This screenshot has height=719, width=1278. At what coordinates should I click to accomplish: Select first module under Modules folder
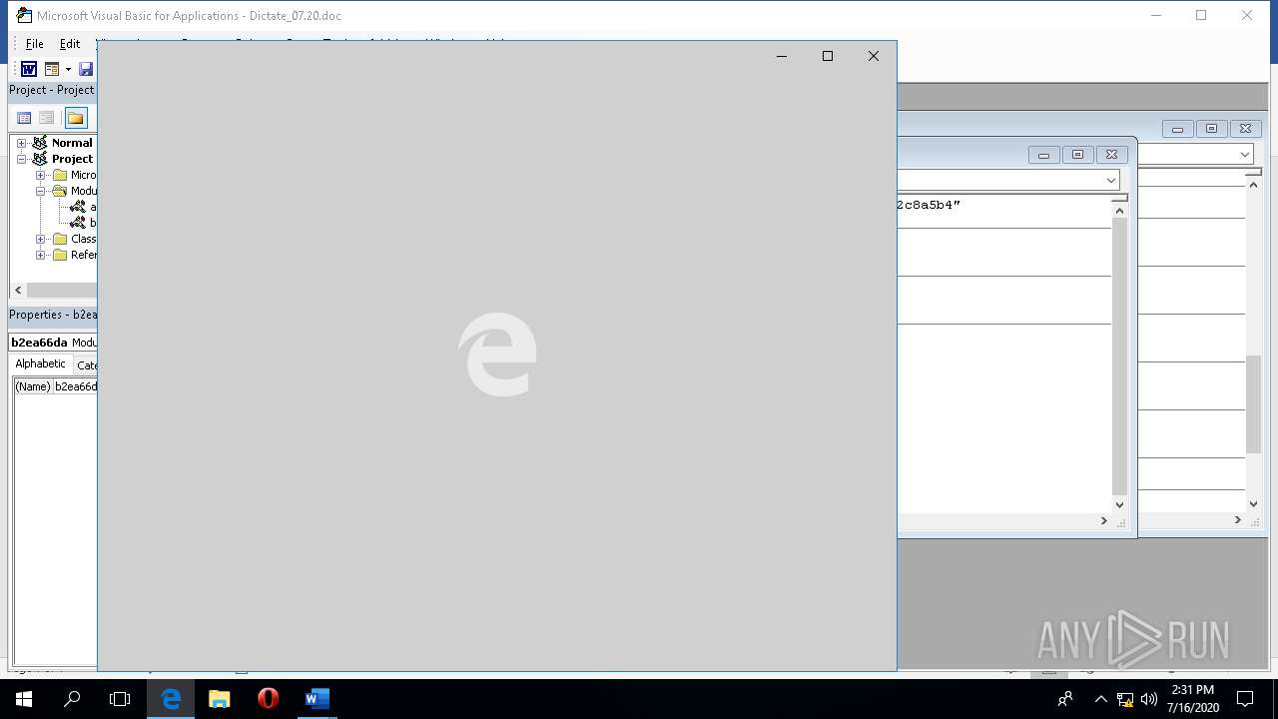click(84, 207)
